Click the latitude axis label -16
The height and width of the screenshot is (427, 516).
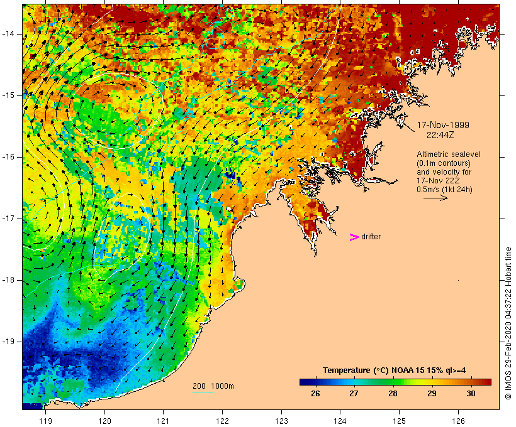[x=8, y=157]
